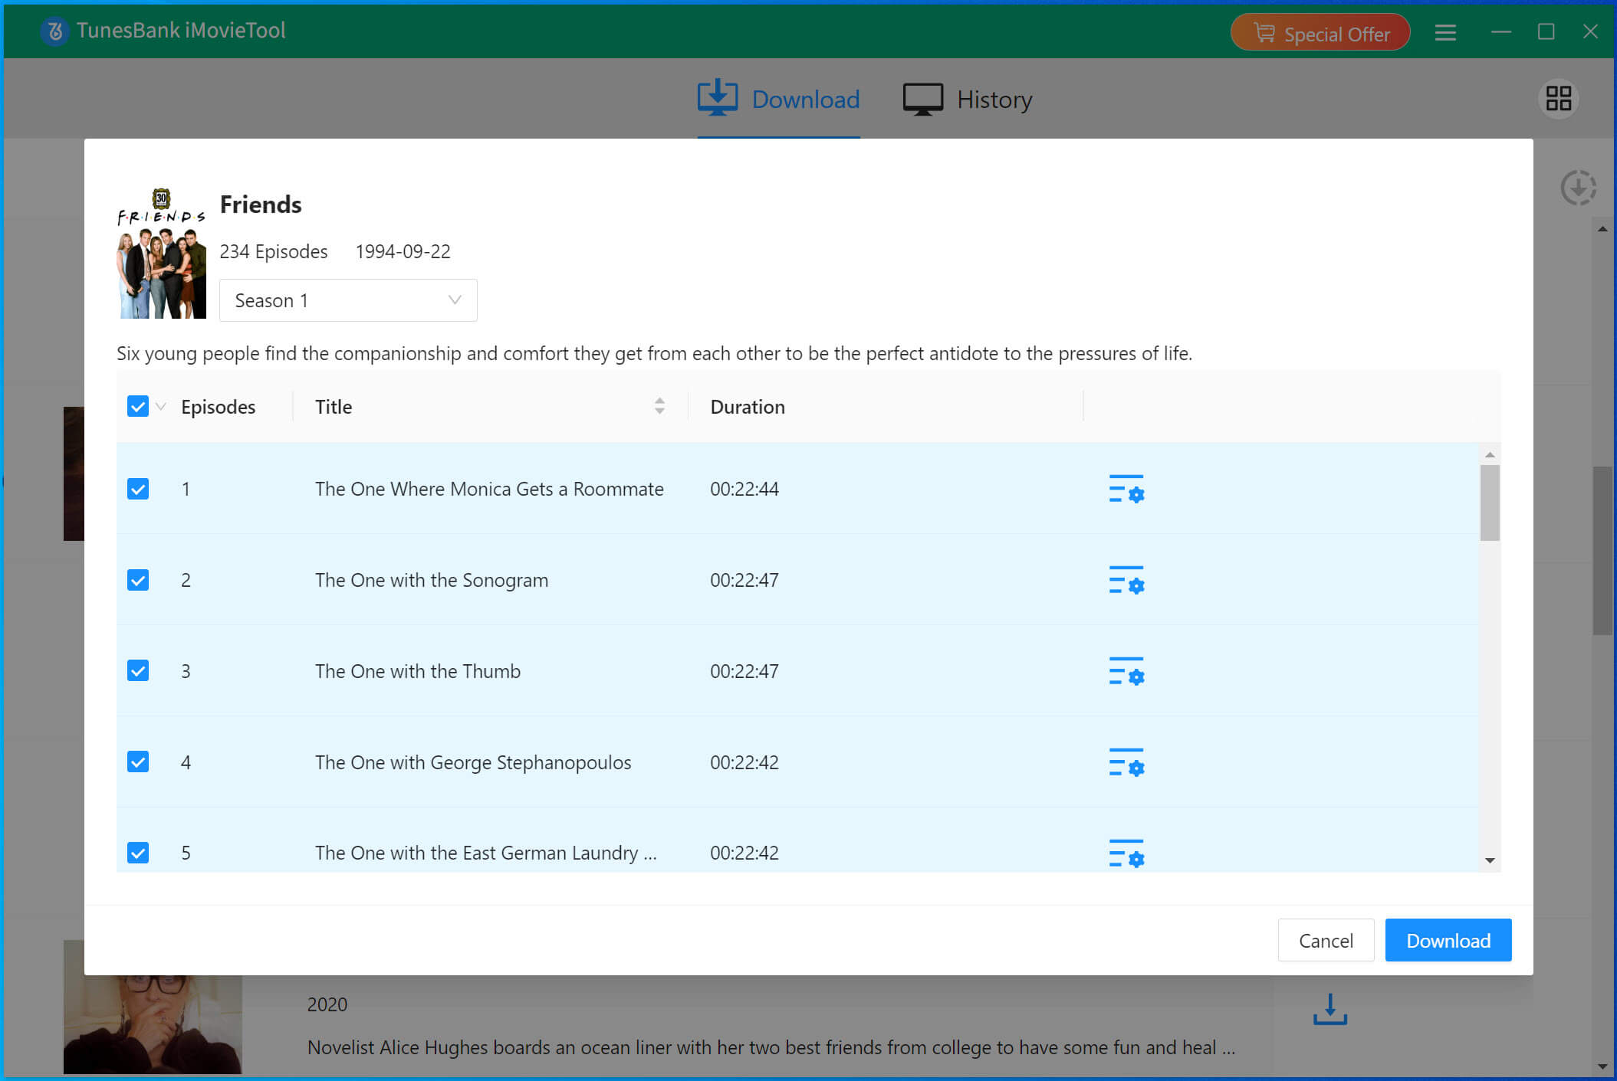The image size is (1617, 1081).
Task: Click the 2020 year label in background
Action: pos(327,1004)
